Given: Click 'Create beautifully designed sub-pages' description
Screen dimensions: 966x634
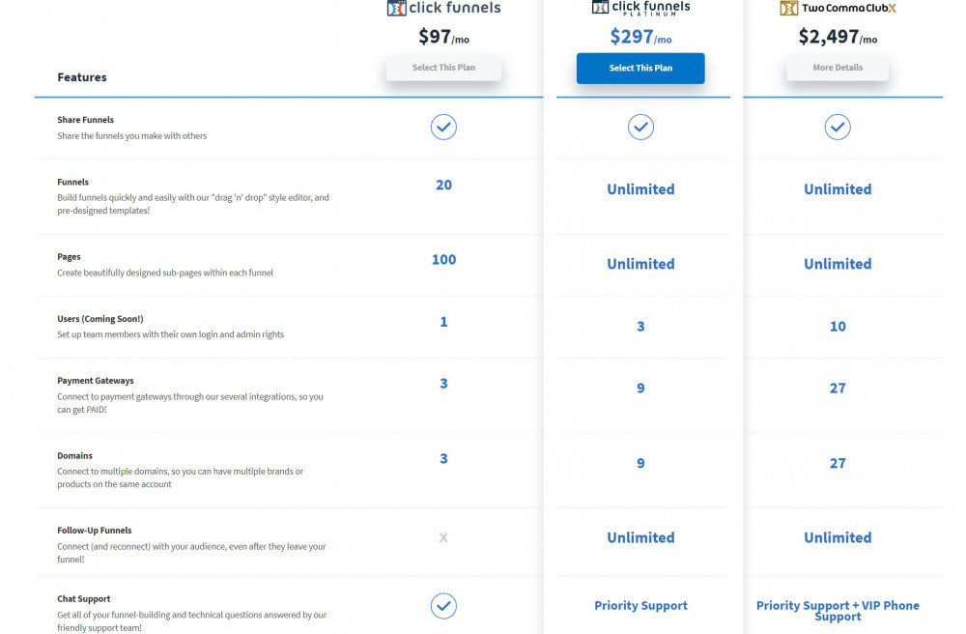Looking at the screenshot, I should (x=165, y=273).
